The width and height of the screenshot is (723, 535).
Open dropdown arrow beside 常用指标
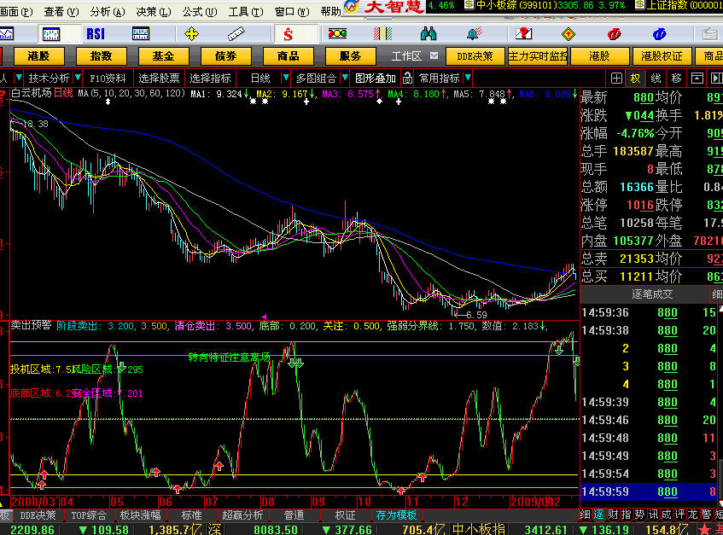pyautogui.click(x=468, y=78)
